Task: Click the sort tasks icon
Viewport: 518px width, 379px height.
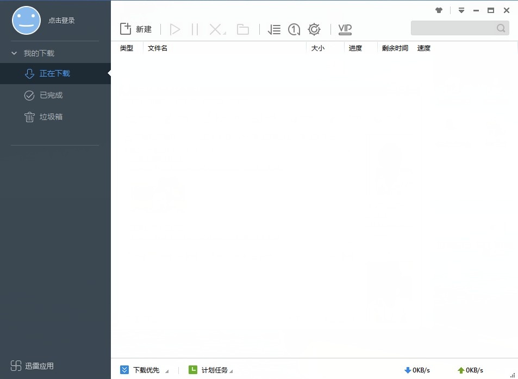Action: point(274,29)
